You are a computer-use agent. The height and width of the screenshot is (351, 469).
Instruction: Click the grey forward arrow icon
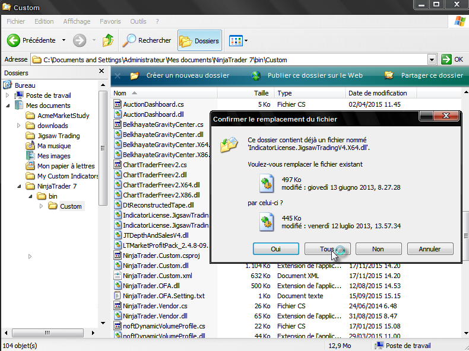pyautogui.click(x=80, y=40)
